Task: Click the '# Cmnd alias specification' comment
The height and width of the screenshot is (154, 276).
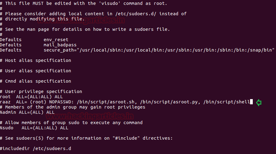Action: (35, 81)
